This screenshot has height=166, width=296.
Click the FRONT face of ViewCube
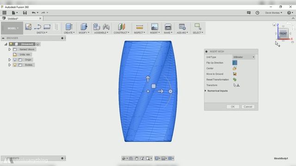tap(283, 34)
